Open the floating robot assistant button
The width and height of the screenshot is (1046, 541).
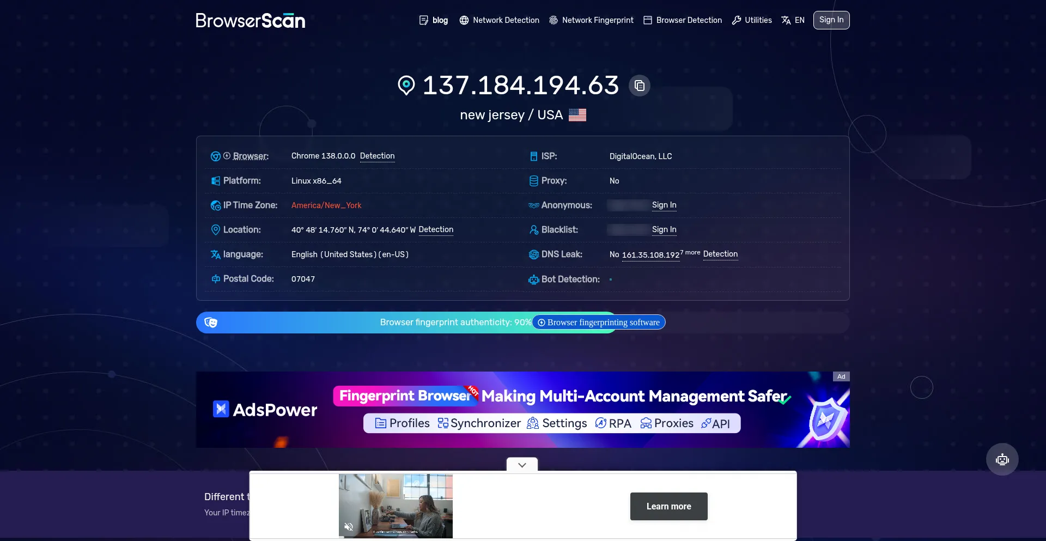pos(1002,459)
